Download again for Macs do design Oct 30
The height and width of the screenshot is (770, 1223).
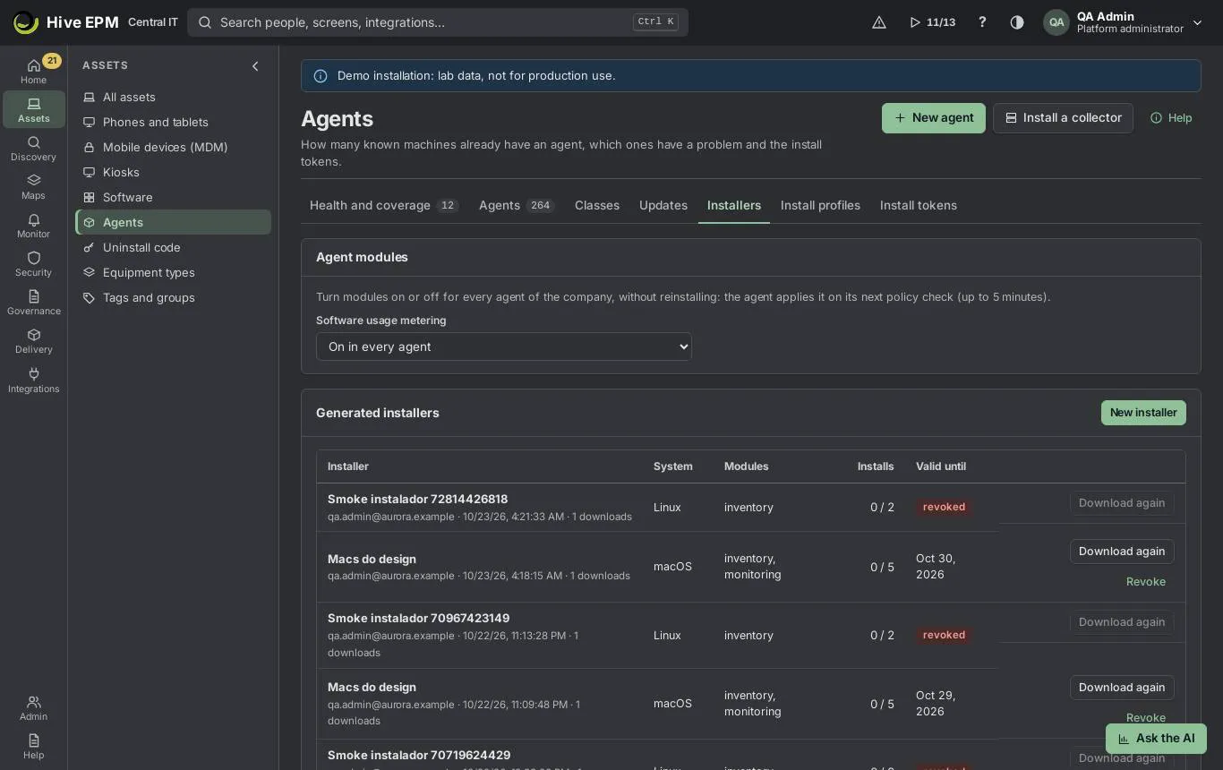(1122, 552)
